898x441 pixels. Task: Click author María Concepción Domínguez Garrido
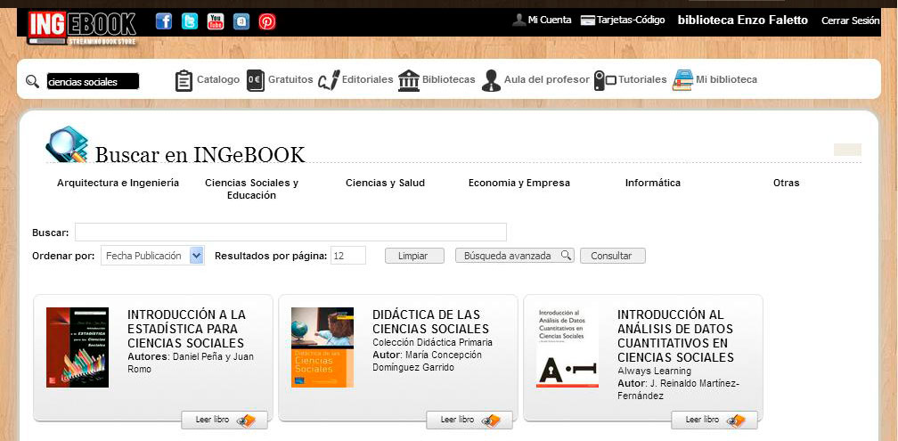(428, 361)
